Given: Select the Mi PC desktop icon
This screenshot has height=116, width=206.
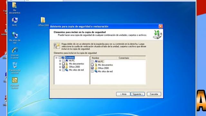Looking at the screenshot, I should point(14,22).
